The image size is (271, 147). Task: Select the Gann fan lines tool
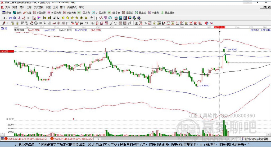tap(97, 23)
